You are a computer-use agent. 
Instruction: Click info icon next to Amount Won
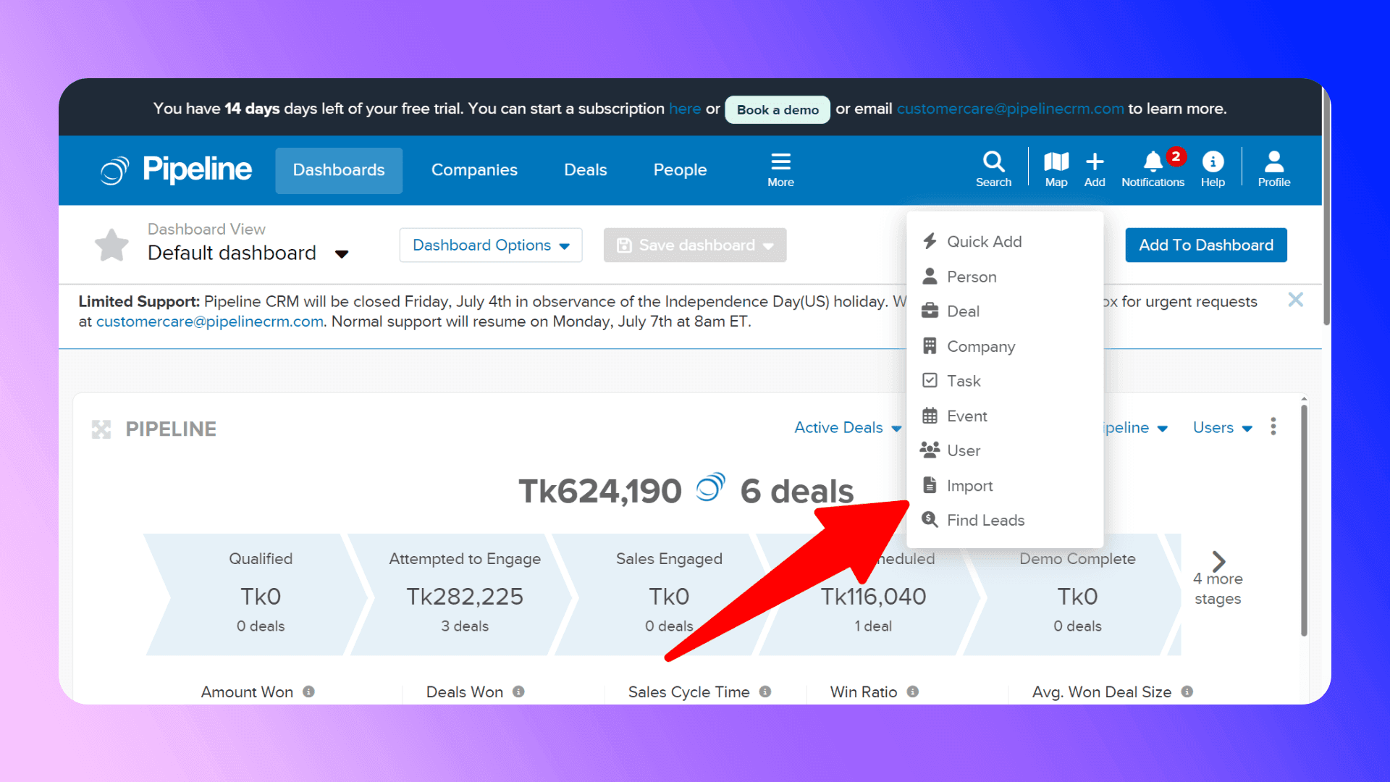pos(309,691)
